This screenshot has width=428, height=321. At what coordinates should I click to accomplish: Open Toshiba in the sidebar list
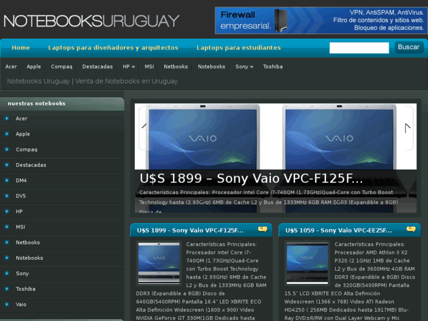(x=25, y=289)
